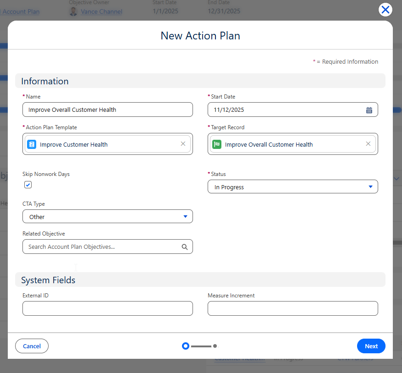Clear the Action Plan Template selection
This screenshot has height=373, width=402.
(183, 144)
